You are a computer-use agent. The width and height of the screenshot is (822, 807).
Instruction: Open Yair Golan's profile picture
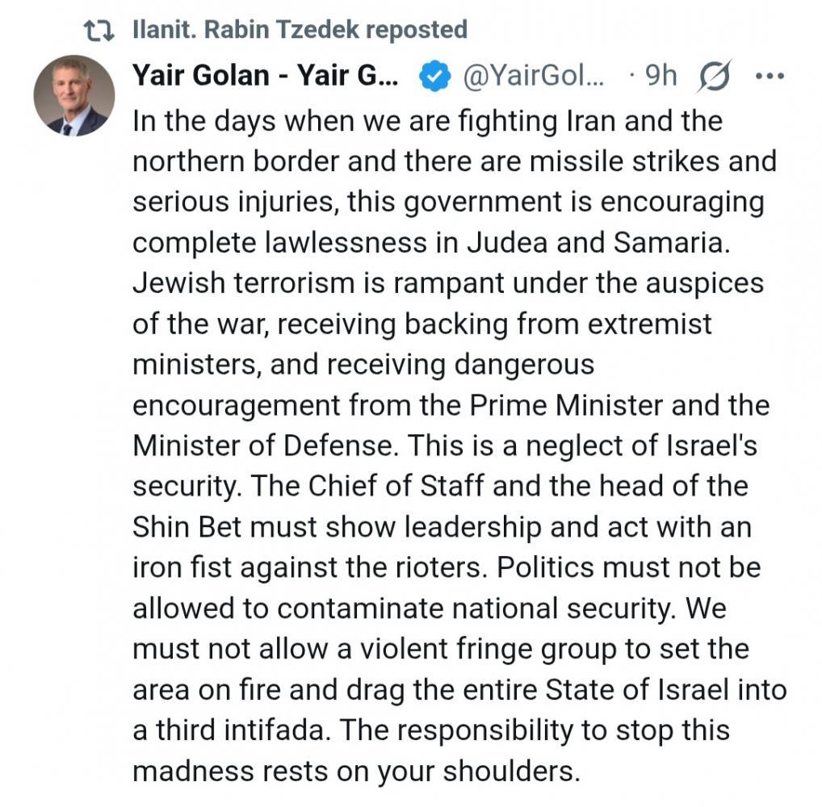coord(74,96)
